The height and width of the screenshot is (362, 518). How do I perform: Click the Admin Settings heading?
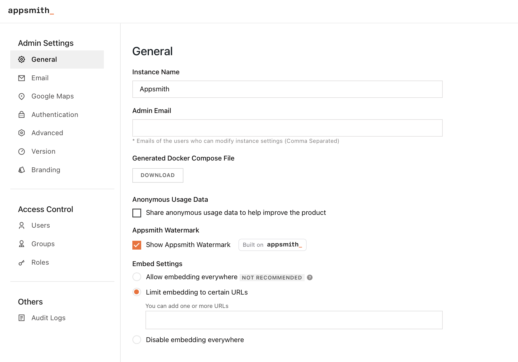coord(46,43)
